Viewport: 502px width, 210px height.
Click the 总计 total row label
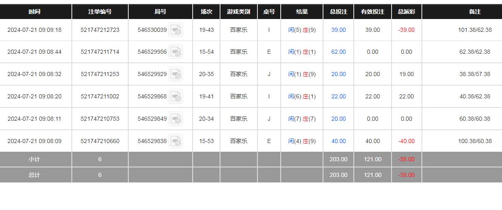34,175
